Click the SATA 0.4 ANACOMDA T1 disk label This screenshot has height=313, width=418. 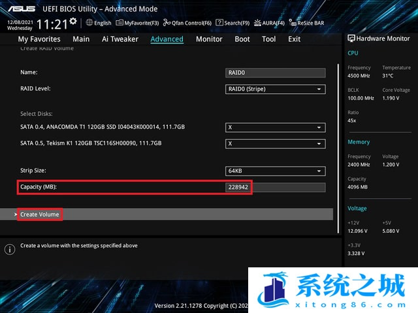tap(103, 127)
